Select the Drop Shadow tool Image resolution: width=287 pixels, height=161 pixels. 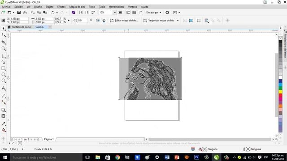pyautogui.click(x=4, y=110)
